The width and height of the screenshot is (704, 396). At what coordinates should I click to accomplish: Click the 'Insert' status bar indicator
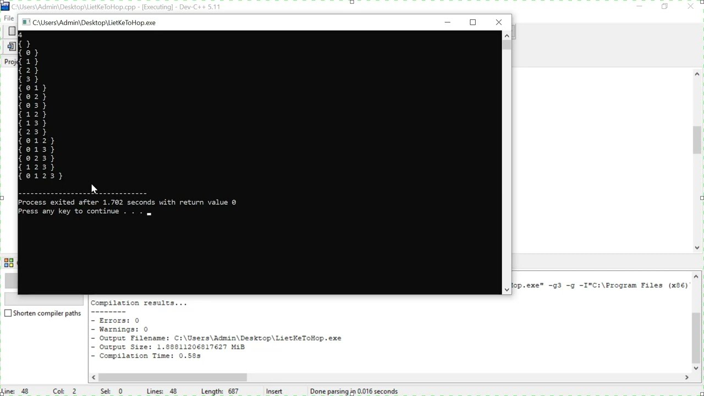pyautogui.click(x=274, y=392)
